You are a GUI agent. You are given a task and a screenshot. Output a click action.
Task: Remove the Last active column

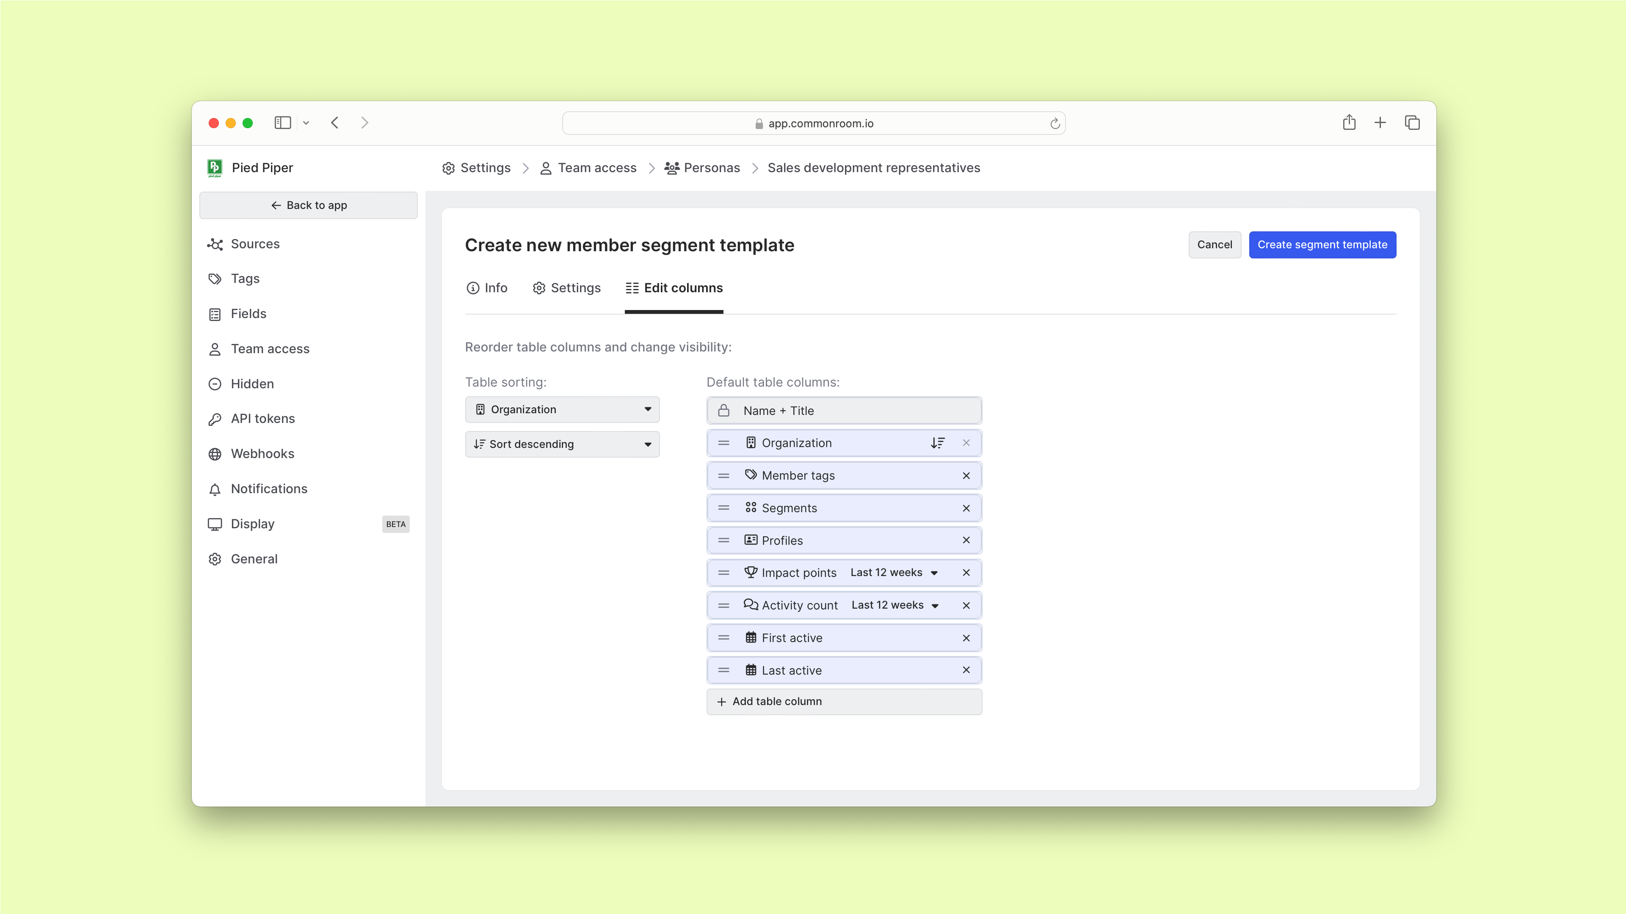pos(966,670)
